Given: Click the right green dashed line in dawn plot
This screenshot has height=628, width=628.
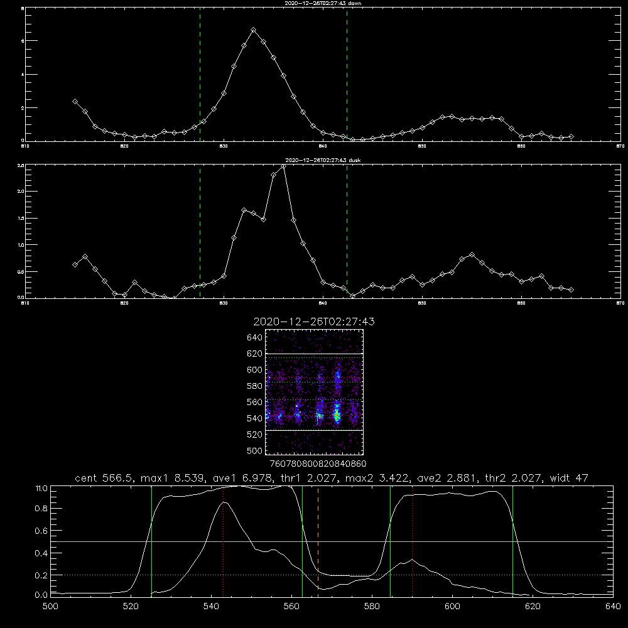Looking at the screenshot, I should pos(347,74).
